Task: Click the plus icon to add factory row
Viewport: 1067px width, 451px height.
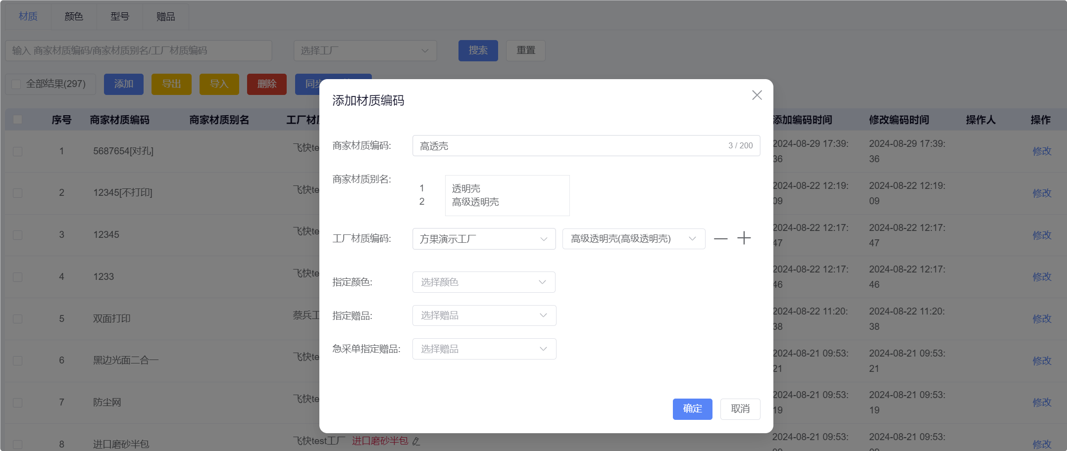Action: point(744,238)
